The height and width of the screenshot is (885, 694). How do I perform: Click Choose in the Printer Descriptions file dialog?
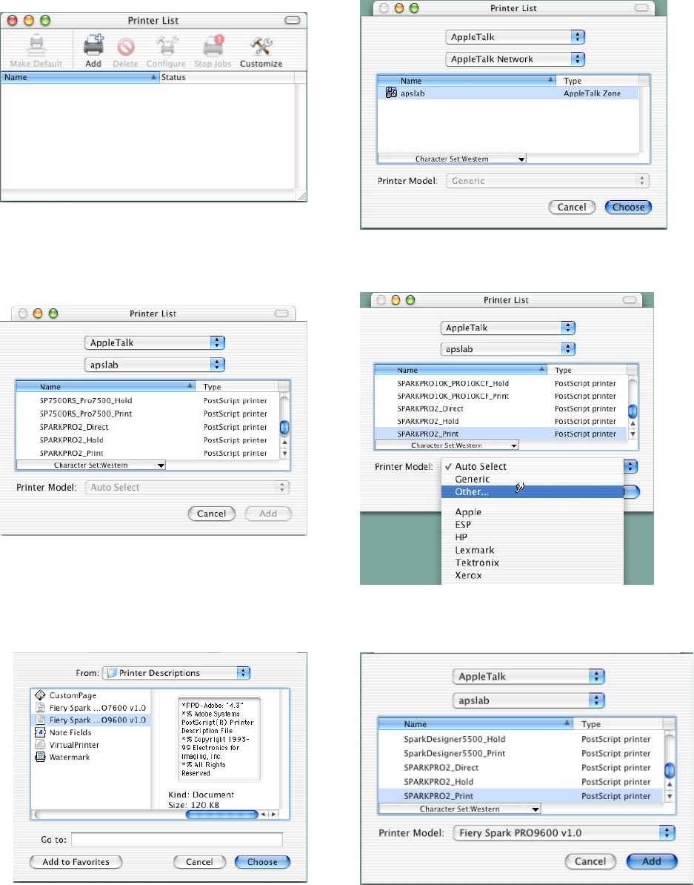[x=261, y=862]
